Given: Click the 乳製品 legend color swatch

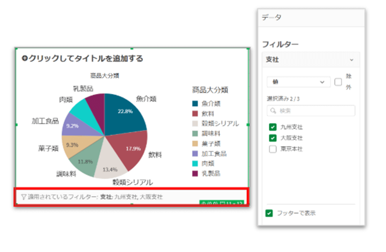Looking at the screenshot, I should point(195,174).
